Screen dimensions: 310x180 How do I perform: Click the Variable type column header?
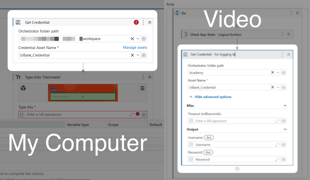click(78, 125)
